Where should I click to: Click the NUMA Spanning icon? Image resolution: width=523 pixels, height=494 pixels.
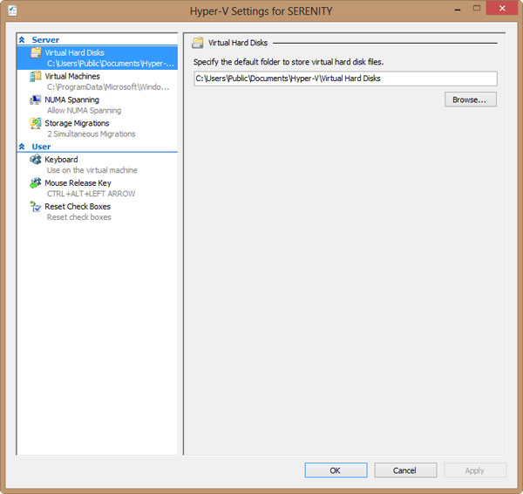(36, 99)
